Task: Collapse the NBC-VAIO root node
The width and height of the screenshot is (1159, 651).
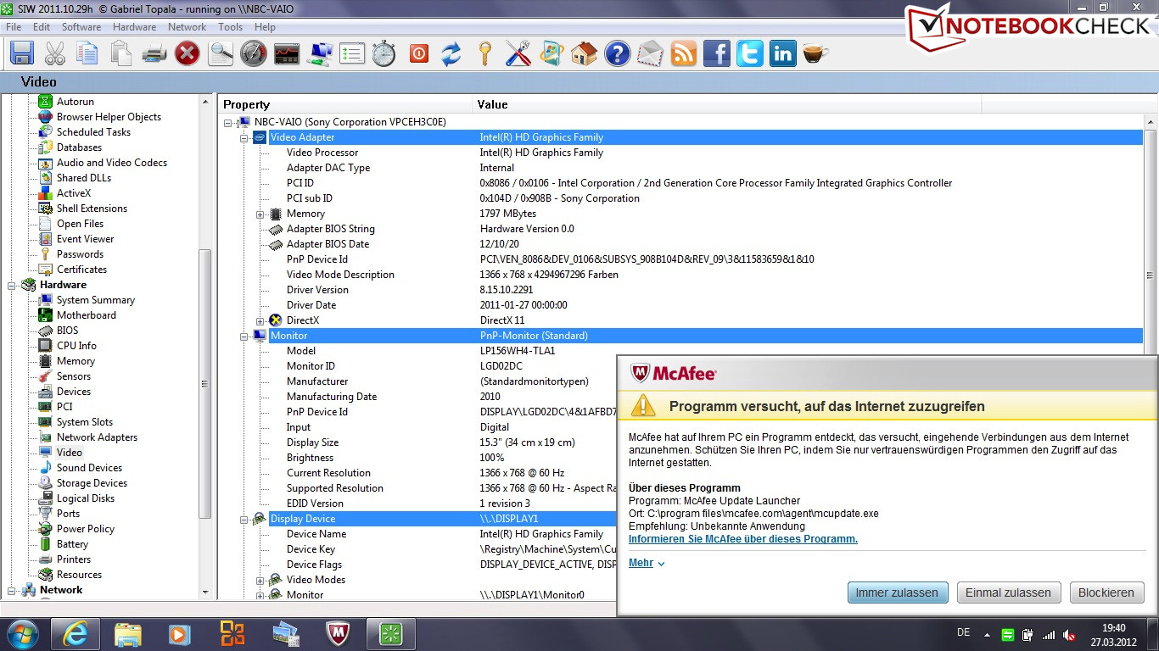Action: (x=228, y=122)
